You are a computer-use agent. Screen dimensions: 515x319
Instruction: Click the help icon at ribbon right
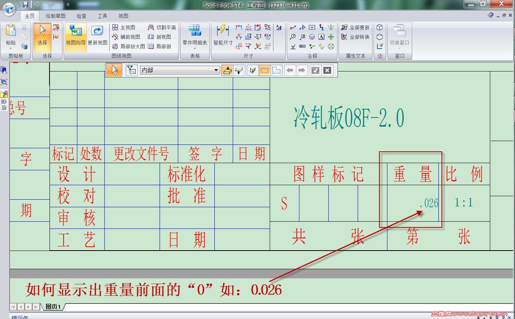[491, 16]
